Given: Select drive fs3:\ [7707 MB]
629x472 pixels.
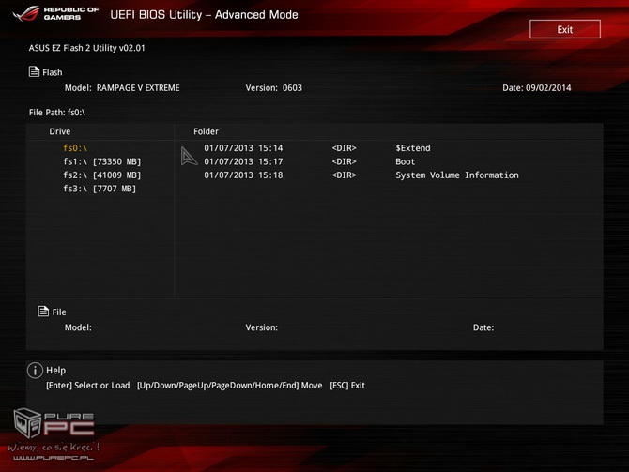Looking at the screenshot, I should click(100, 189).
